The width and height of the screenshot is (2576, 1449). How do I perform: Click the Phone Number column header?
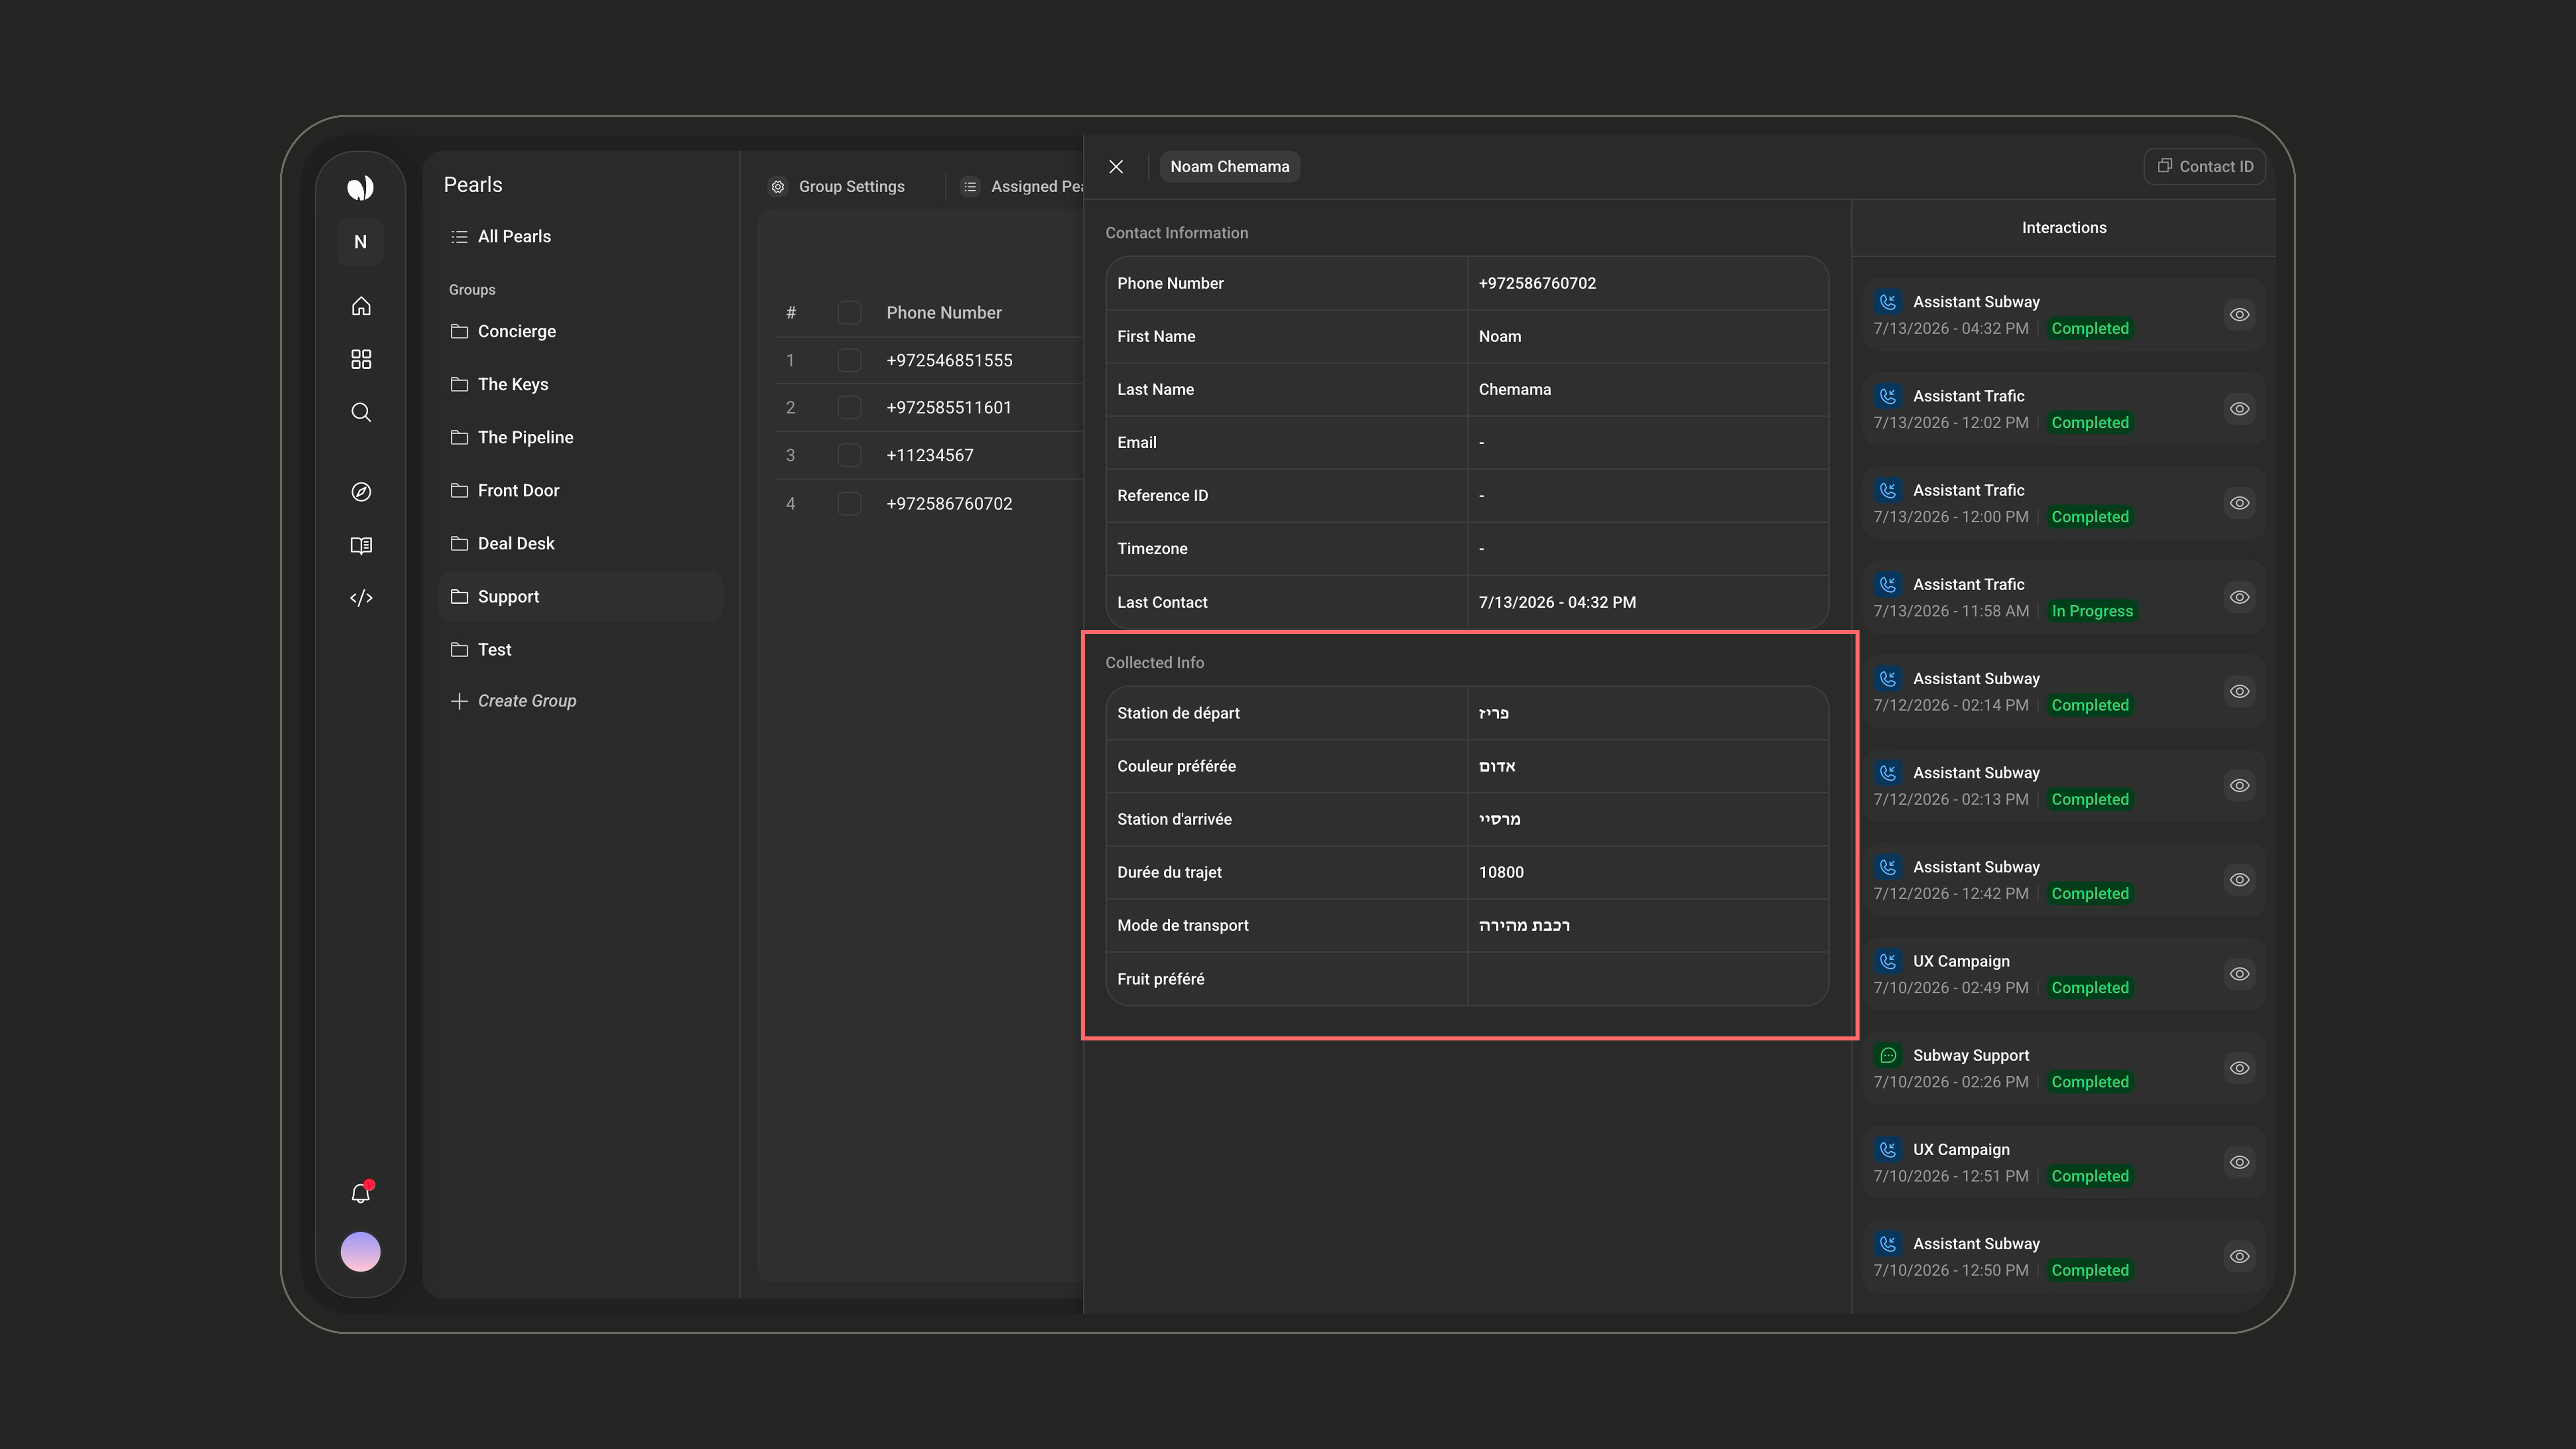pyautogui.click(x=943, y=313)
